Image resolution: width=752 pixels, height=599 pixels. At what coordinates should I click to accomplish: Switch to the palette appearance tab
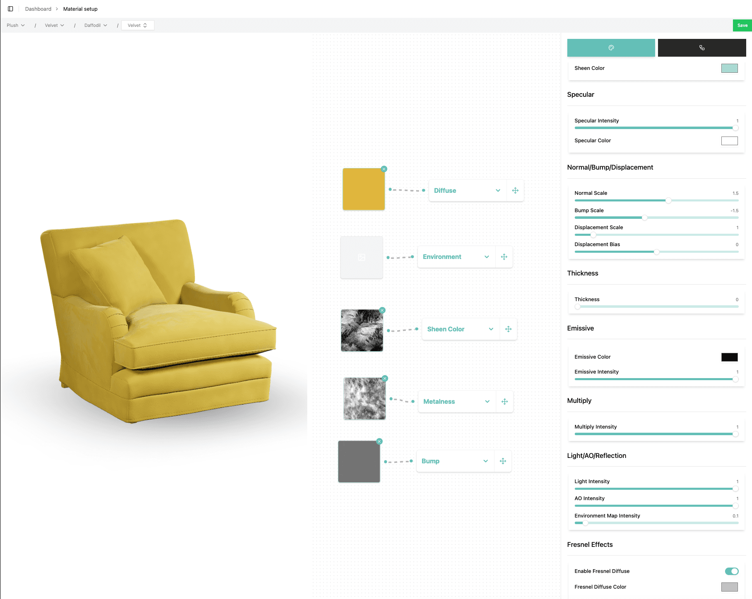point(611,48)
